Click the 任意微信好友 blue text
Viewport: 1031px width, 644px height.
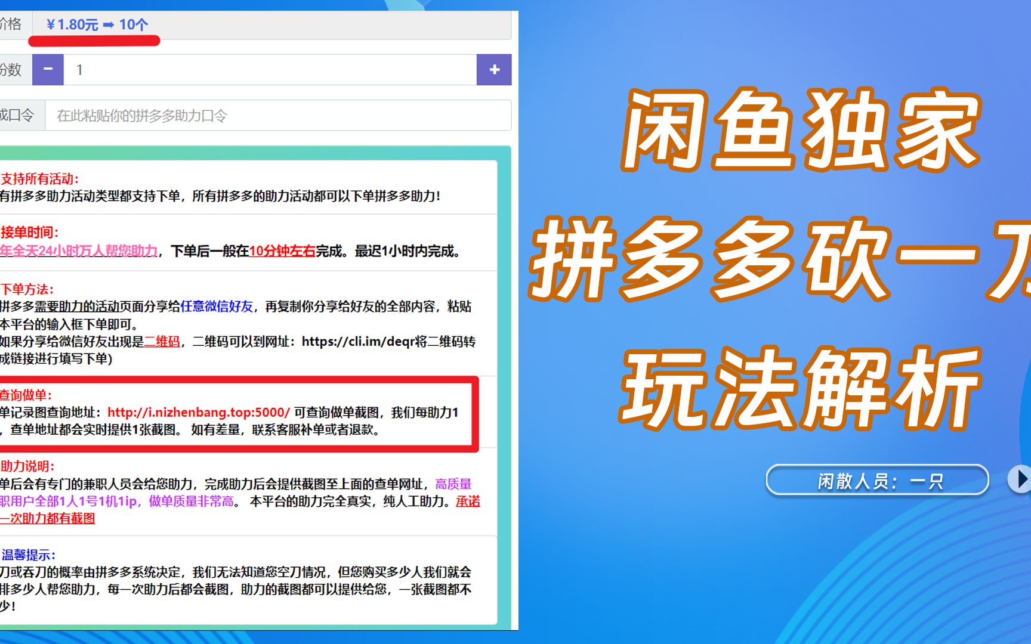click(217, 306)
